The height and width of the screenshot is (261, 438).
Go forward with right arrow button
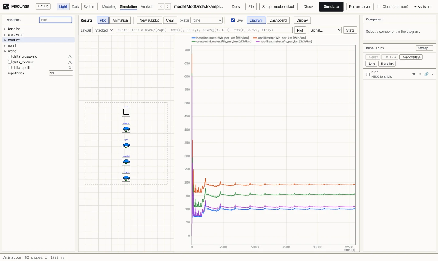click(x=168, y=6)
